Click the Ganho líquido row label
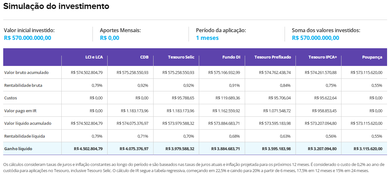Viewport: 389px width, 174px height. click(x=18, y=149)
